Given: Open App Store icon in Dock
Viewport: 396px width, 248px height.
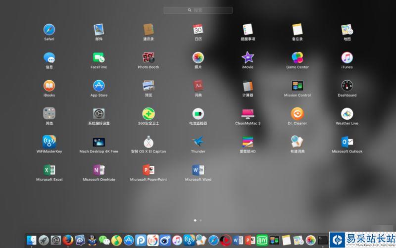Looking at the screenshot, I should [129, 240].
